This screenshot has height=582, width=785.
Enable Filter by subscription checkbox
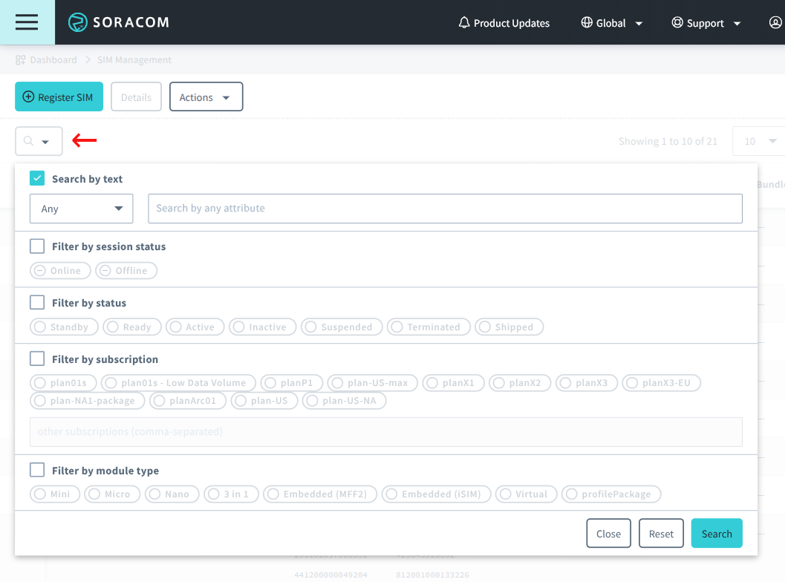click(x=37, y=359)
